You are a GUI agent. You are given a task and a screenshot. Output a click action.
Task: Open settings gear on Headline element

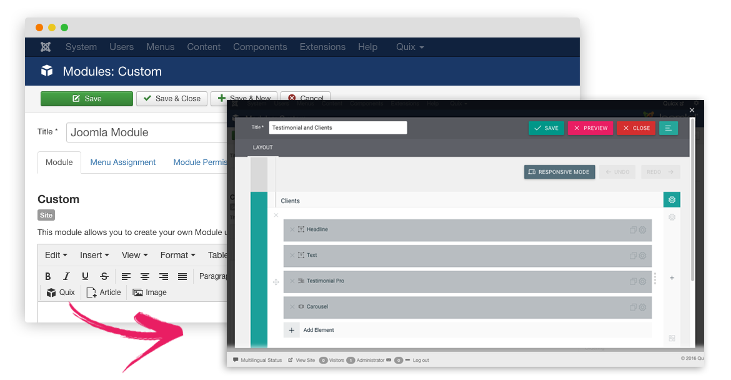point(643,229)
